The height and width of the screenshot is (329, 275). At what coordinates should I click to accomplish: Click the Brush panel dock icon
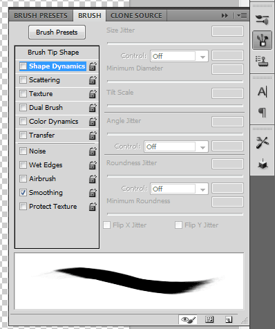[x=263, y=40]
